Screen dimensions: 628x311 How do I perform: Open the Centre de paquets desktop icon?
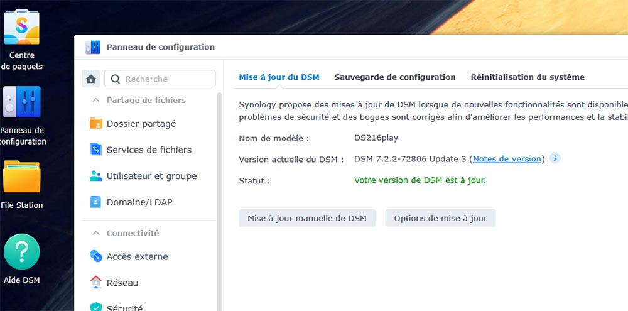(x=21, y=27)
